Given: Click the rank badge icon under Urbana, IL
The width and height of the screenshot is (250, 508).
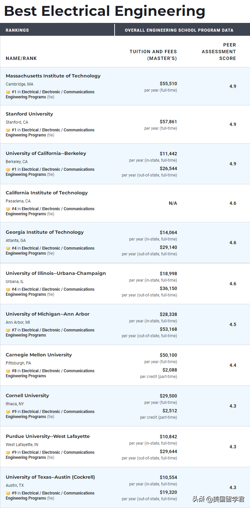Looking at the screenshot, I should click(8, 289).
